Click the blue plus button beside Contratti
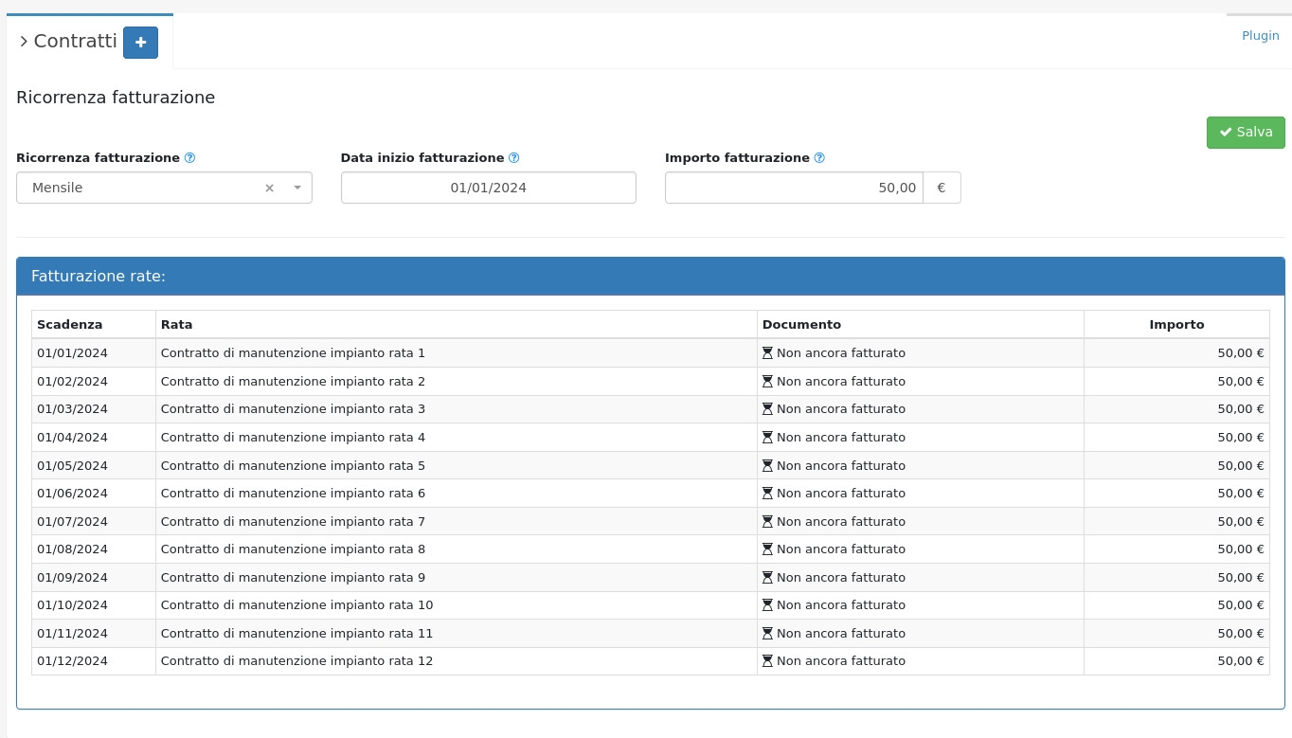Viewport: 1292px width, 738px height. (140, 43)
